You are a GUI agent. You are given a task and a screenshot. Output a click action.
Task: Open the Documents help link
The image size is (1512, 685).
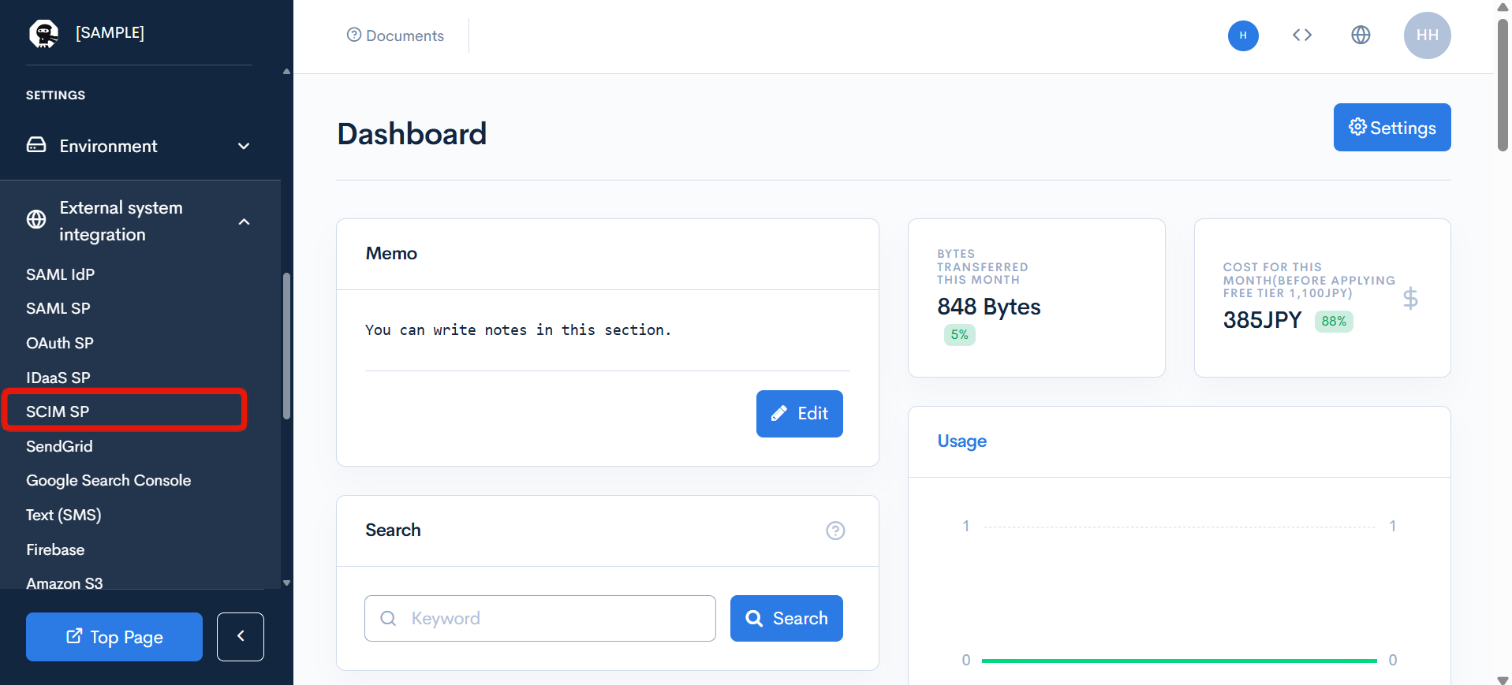click(395, 35)
